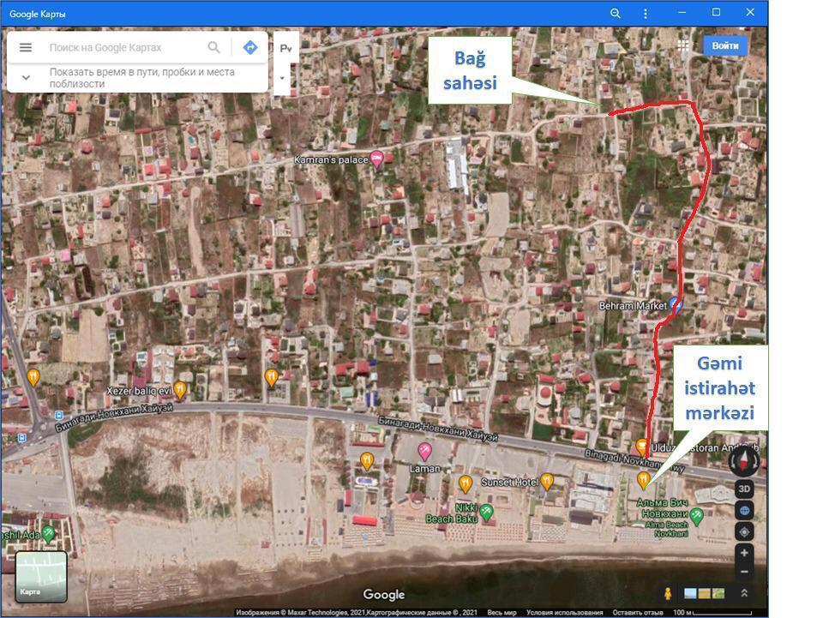Viewport: 823px width, 618px height.
Task: Toggle globe view
Action: [744, 510]
